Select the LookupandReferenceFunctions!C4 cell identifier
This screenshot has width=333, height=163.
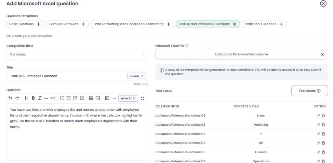tap(180, 134)
